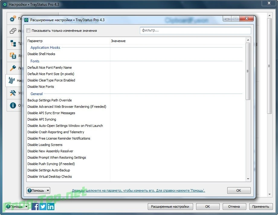
Task: Select 'Disable Crash Reporting and Telemetry' row
Action: click(x=136, y=132)
